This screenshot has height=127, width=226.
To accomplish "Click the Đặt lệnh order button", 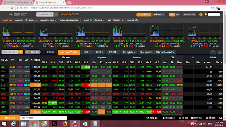I will (x=10, y=118).
